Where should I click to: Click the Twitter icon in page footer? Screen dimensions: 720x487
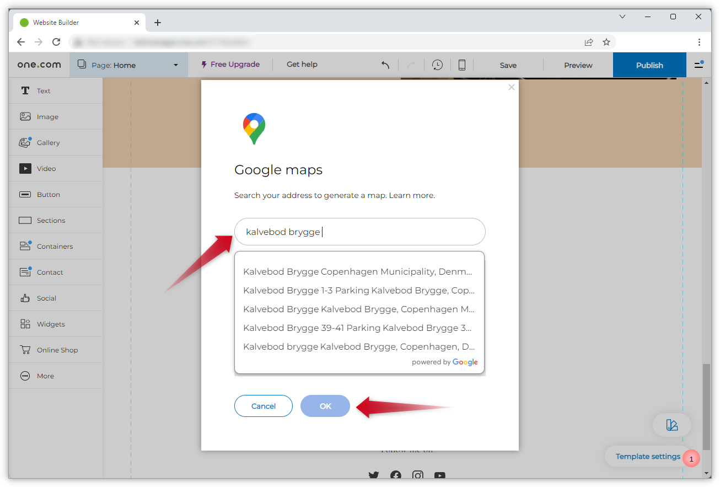click(x=374, y=475)
